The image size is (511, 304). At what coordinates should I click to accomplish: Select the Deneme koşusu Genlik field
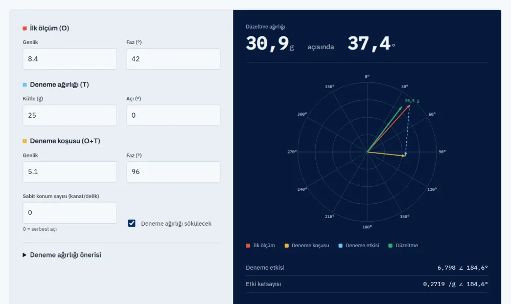coord(69,172)
